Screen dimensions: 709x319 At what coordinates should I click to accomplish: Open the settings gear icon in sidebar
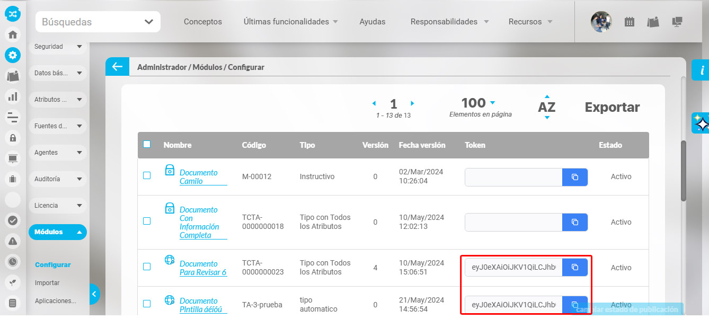(x=13, y=55)
